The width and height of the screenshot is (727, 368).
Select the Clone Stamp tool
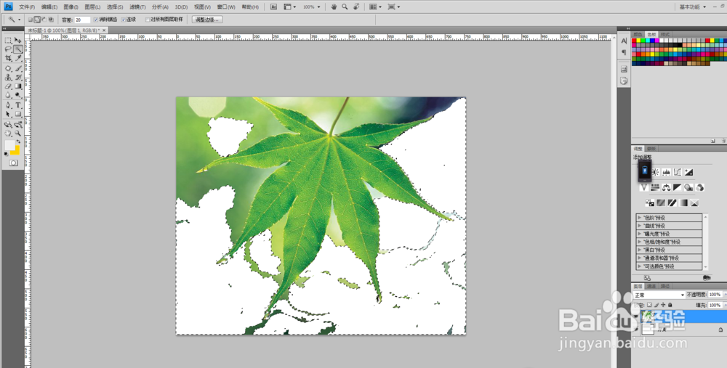click(8, 78)
